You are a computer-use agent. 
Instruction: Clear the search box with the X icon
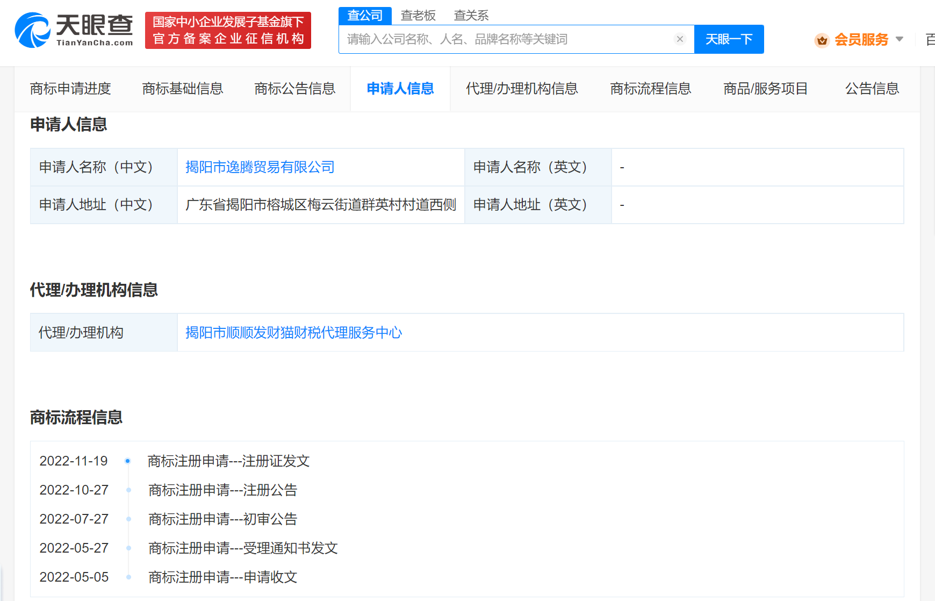tap(680, 39)
